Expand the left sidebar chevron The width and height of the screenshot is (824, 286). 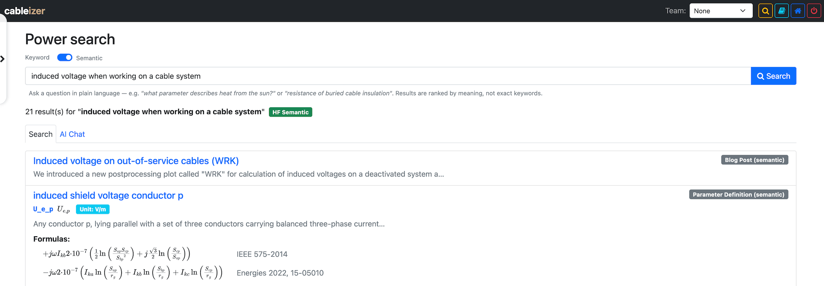pos(3,59)
